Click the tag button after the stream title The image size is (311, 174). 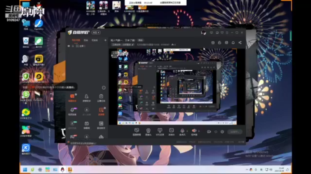[x=140, y=40]
